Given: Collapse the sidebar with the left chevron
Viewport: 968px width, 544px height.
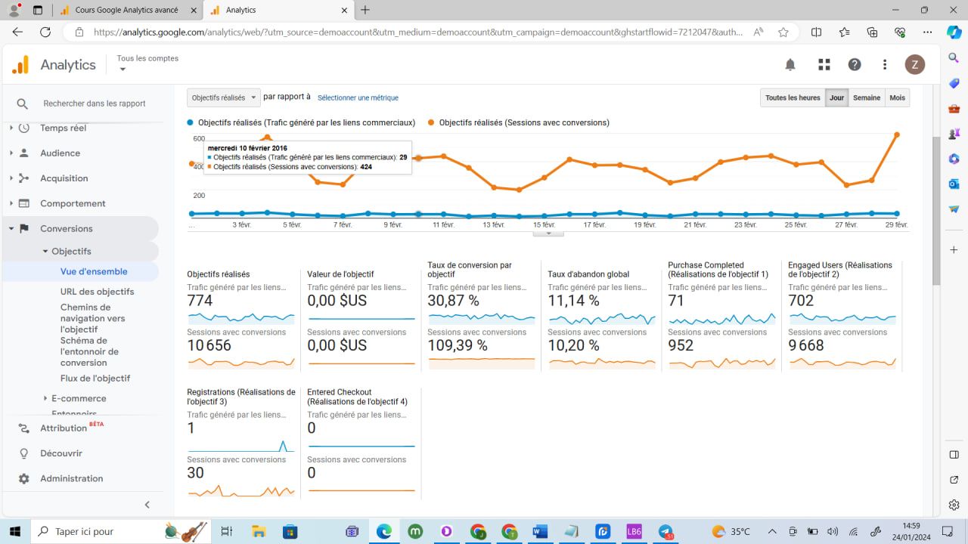Looking at the screenshot, I should (147, 505).
